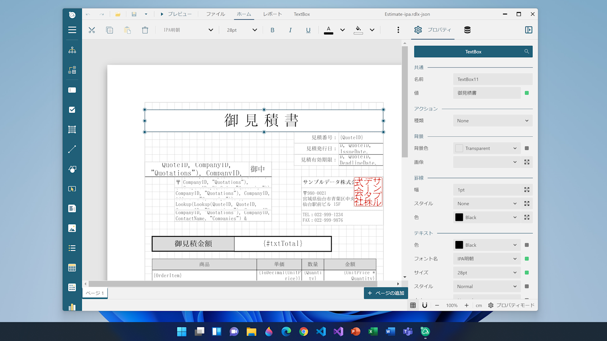Open the font name dropdown IPA明朝 in toolbar
The height and width of the screenshot is (341, 607).
(x=188, y=30)
